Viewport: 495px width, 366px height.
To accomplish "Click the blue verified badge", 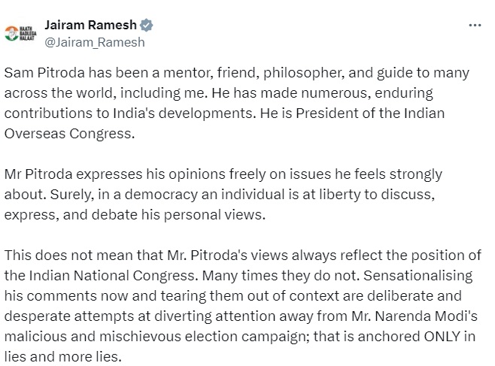I will tap(146, 26).
